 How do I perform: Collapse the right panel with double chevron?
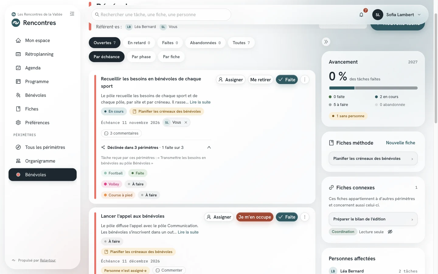(326, 42)
